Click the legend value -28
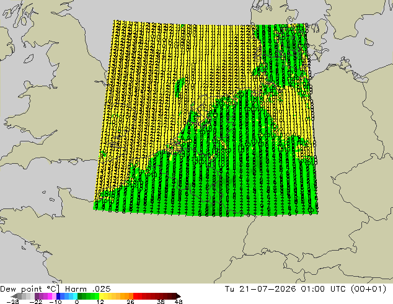Image resolution: width=393 pixels, height=304 pixels. (13, 302)
